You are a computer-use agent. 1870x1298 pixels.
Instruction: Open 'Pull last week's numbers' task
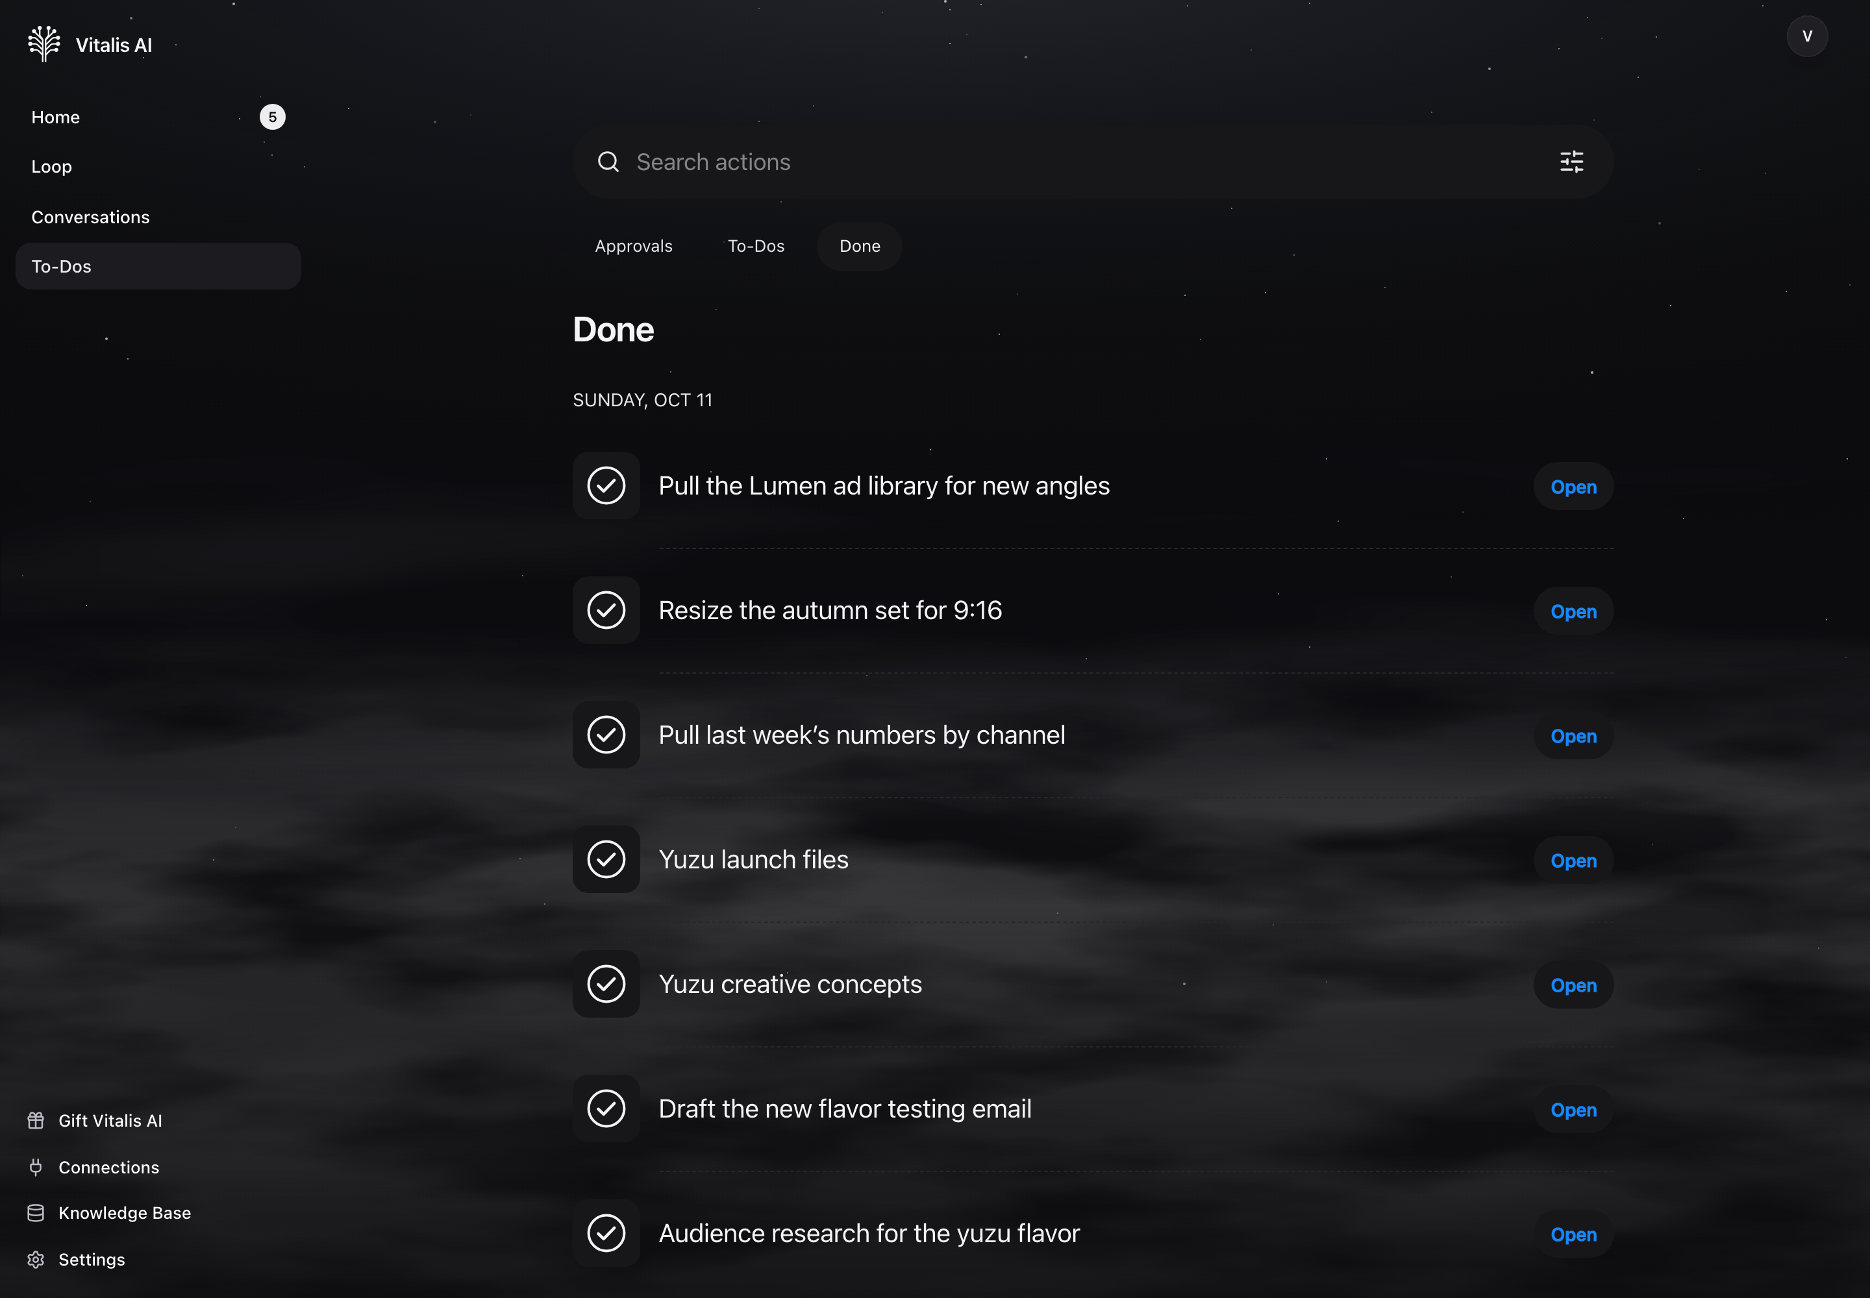(1573, 736)
